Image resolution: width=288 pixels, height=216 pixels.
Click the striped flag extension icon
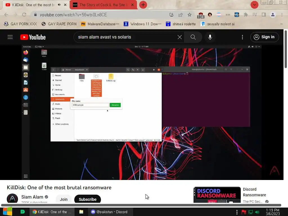pyautogui.click(x=219, y=15)
